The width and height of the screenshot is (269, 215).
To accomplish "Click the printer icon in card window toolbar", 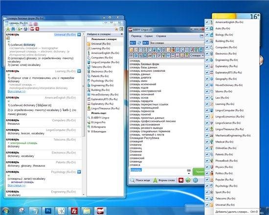I will point(25,29).
